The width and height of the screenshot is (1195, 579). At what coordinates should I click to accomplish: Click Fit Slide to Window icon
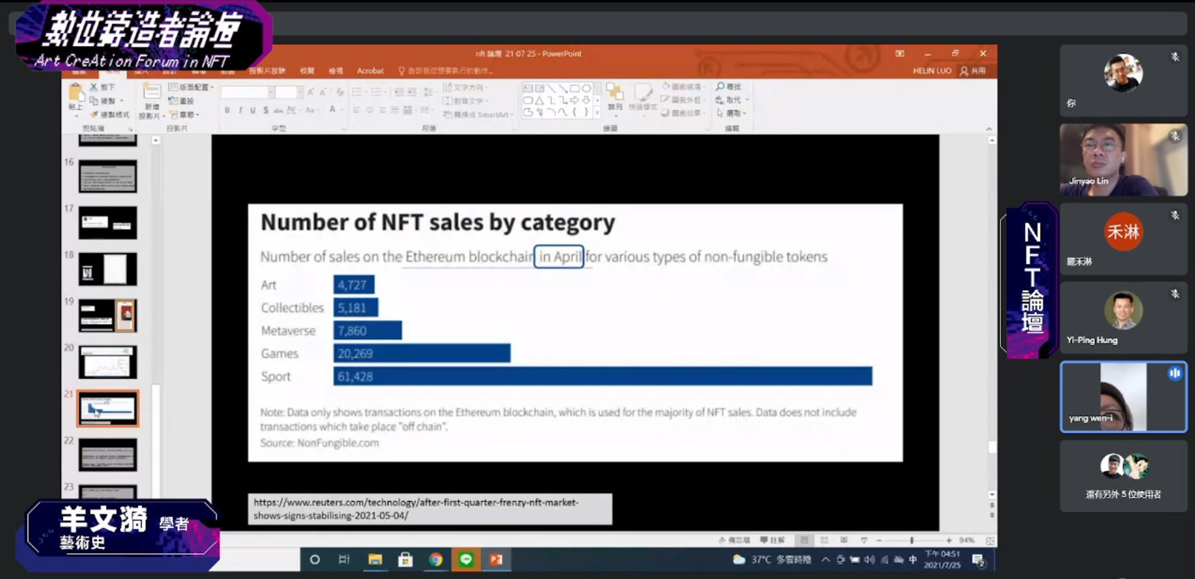click(990, 541)
